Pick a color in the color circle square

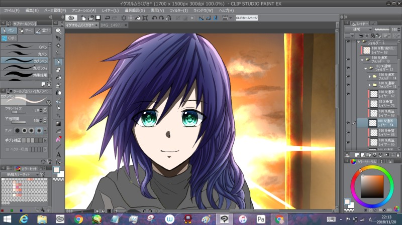[372, 186]
